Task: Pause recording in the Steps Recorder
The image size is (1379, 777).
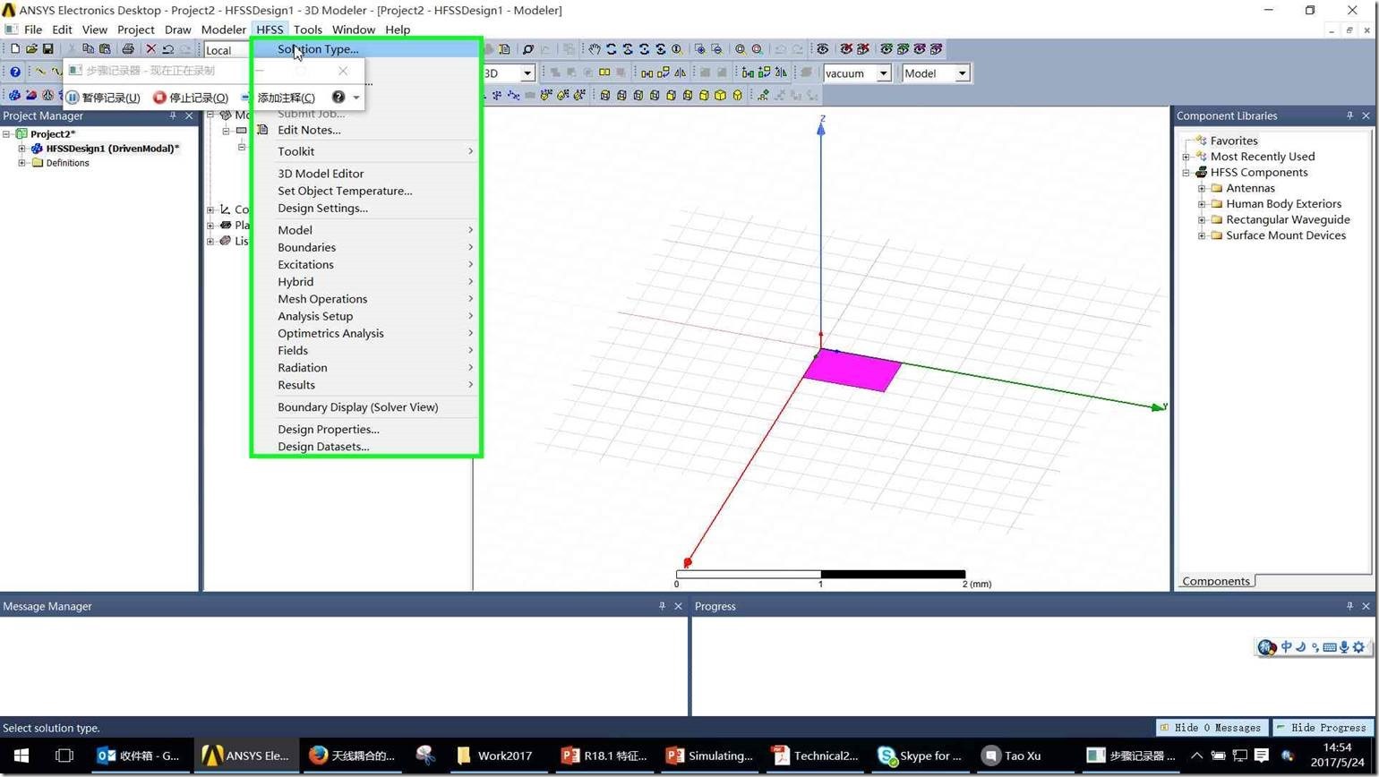Action: [103, 98]
